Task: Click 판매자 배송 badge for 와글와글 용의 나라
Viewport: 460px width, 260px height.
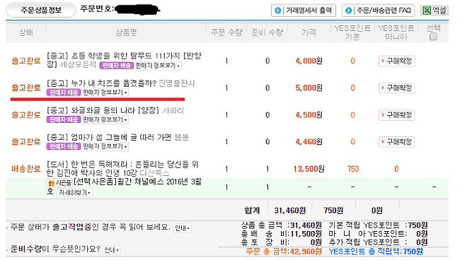Action: pos(64,119)
